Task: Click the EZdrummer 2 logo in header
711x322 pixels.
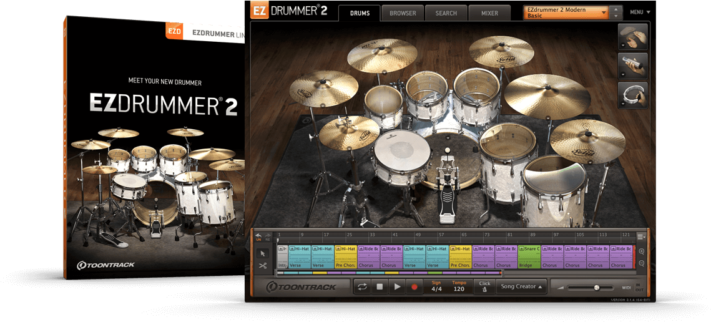Action: click(289, 11)
